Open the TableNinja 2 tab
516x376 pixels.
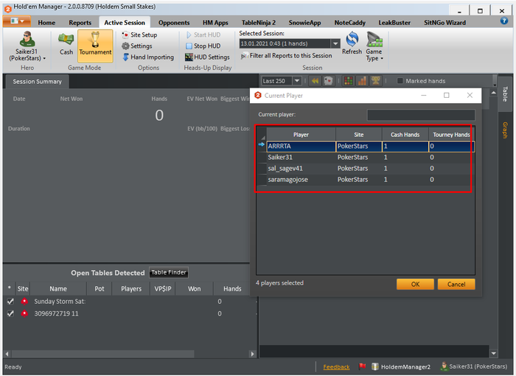coord(259,23)
